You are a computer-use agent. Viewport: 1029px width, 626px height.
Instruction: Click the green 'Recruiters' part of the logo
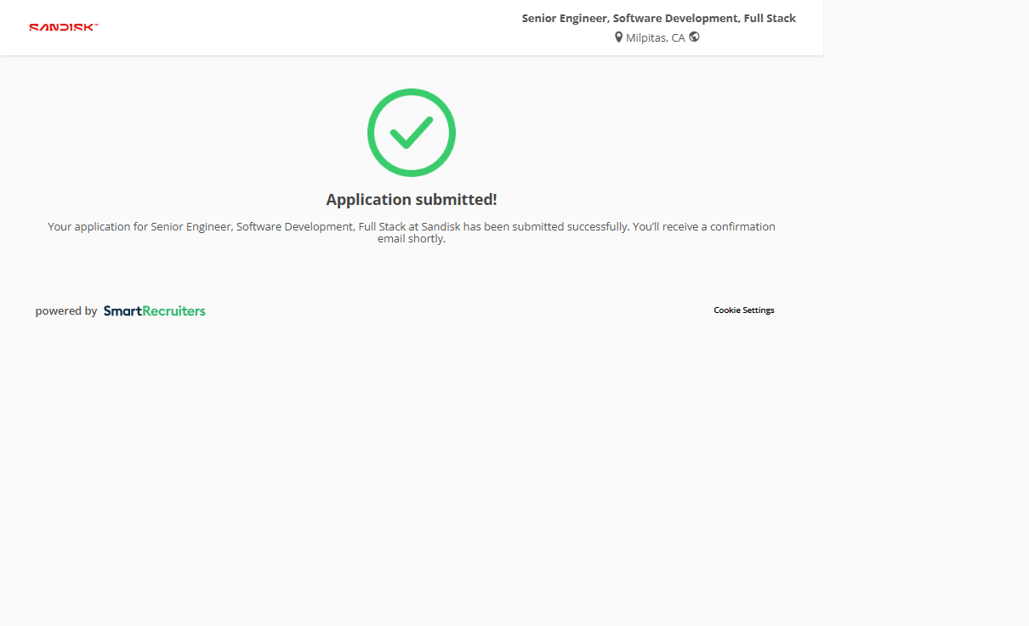tap(173, 311)
